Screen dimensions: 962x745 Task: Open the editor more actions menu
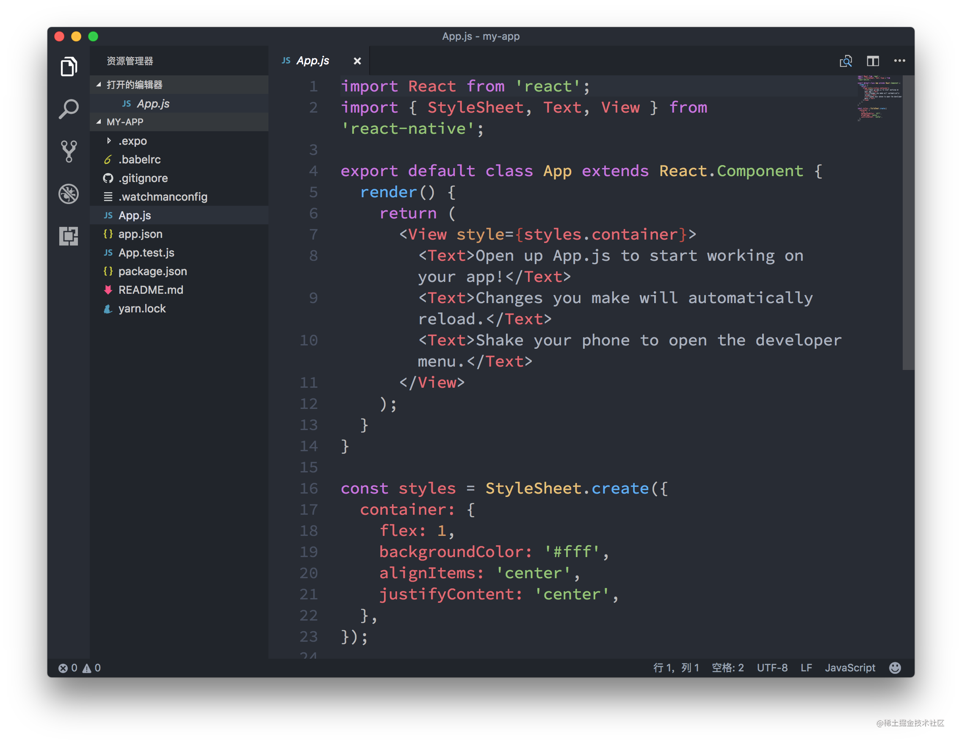[x=899, y=61]
